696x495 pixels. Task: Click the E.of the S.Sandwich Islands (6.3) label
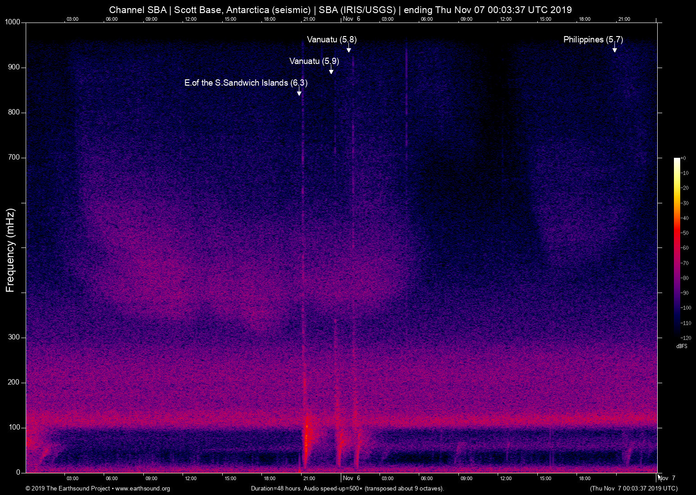(246, 83)
